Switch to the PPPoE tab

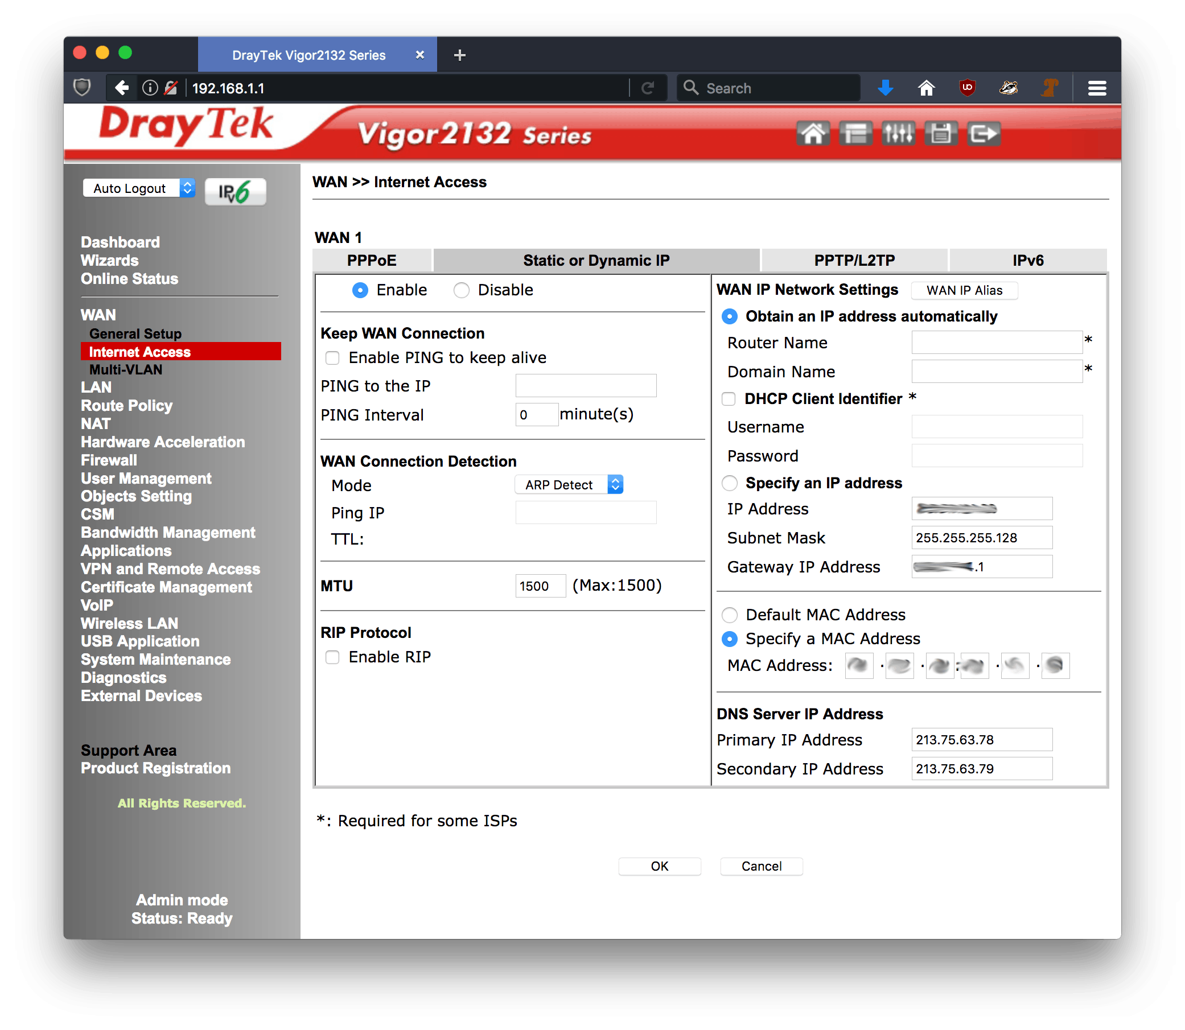pos(372,261)
